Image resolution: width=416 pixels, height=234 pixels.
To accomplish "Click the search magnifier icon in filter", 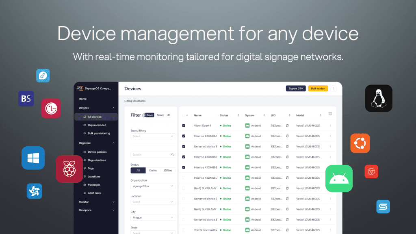I will tap(172, 155).
